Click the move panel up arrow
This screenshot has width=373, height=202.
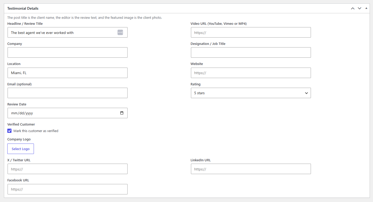point(353,8)
